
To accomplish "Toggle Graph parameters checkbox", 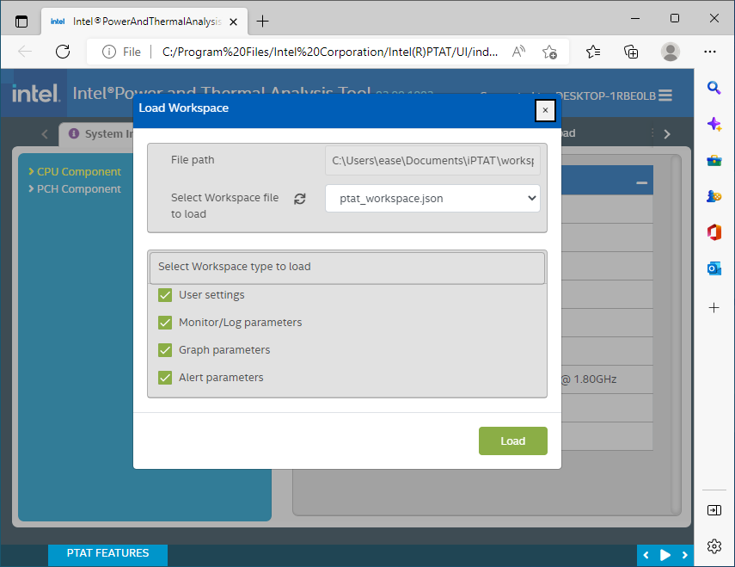I will [x=165, y=350].
